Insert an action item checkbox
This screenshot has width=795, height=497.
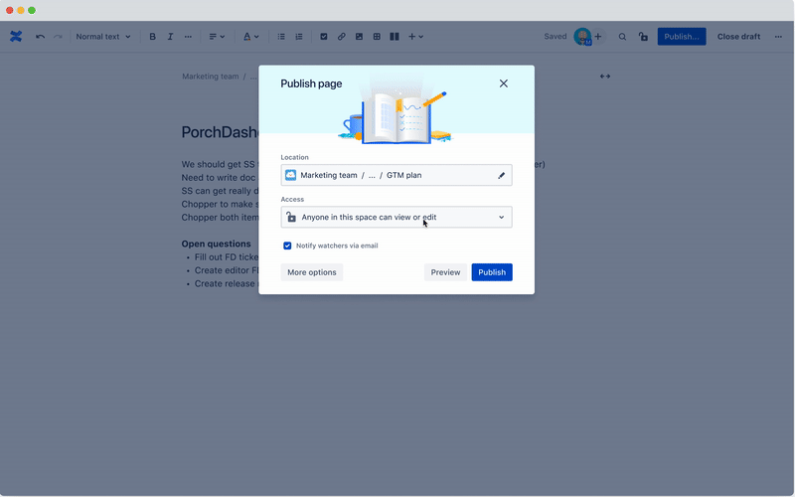pyautogui.click(x=324, y=37)
